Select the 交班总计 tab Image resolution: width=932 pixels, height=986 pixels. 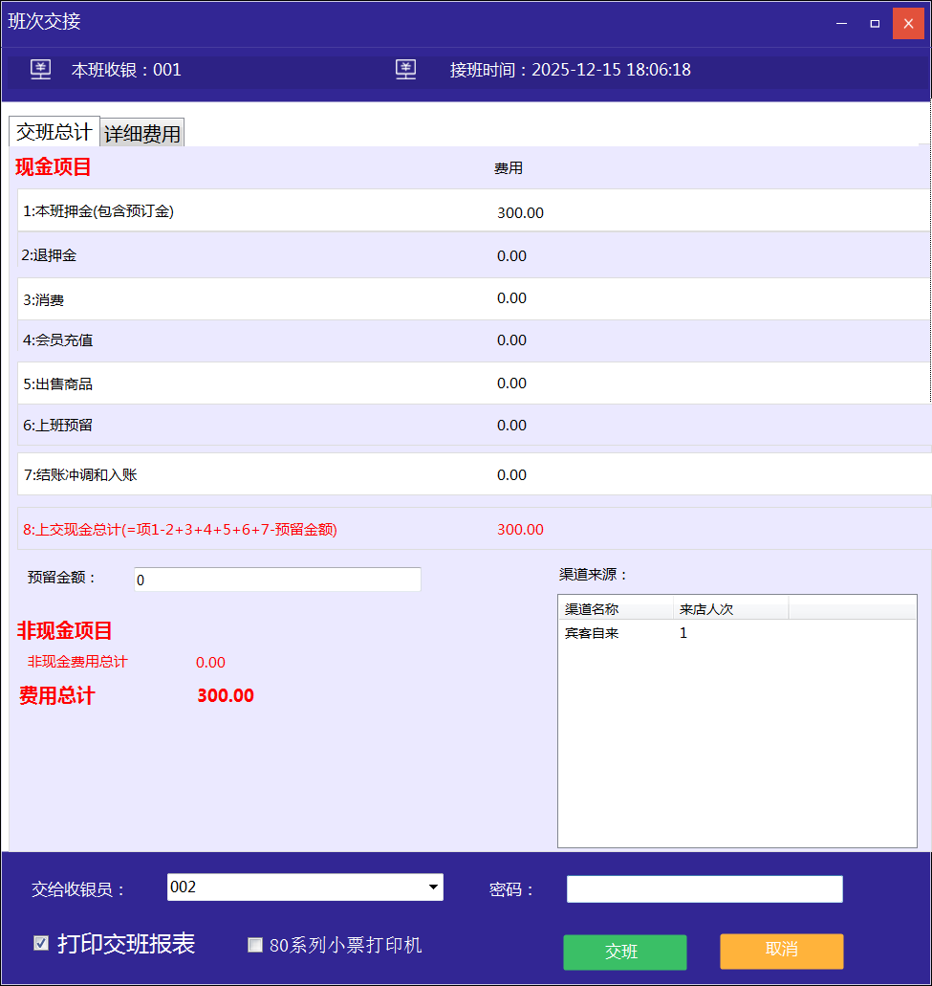tap(54, 132)
